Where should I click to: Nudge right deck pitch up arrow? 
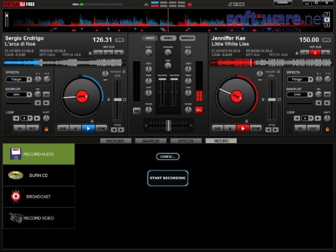tap(276, 130)
